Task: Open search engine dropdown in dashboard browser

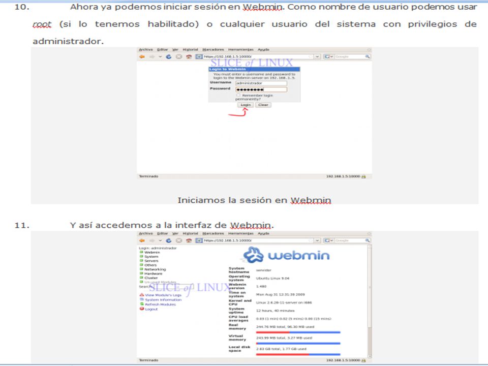Action: [329, 240]
